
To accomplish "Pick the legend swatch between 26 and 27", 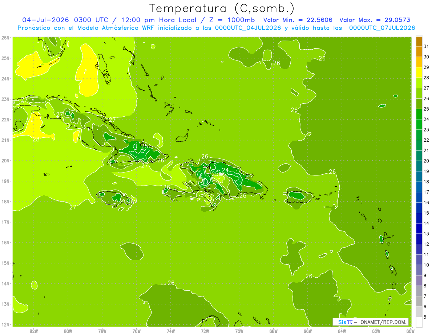I will click(x=419, y=93).
